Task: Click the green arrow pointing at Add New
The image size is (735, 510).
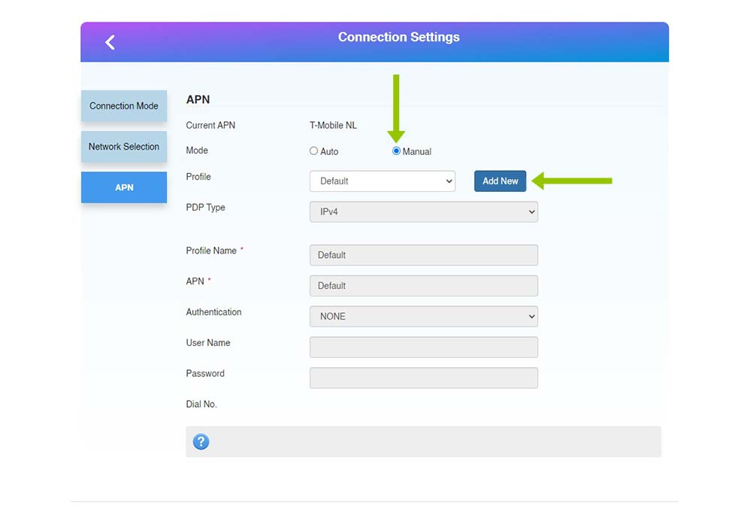Action: 573,181
